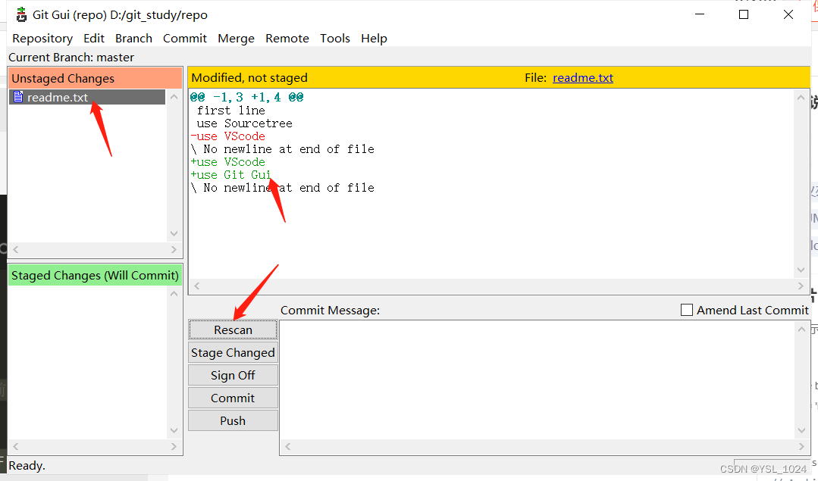Screen dimensions: 818x481
Task: Click the down arrow of Commit Message scrollbar
Action: click(802, 430)
